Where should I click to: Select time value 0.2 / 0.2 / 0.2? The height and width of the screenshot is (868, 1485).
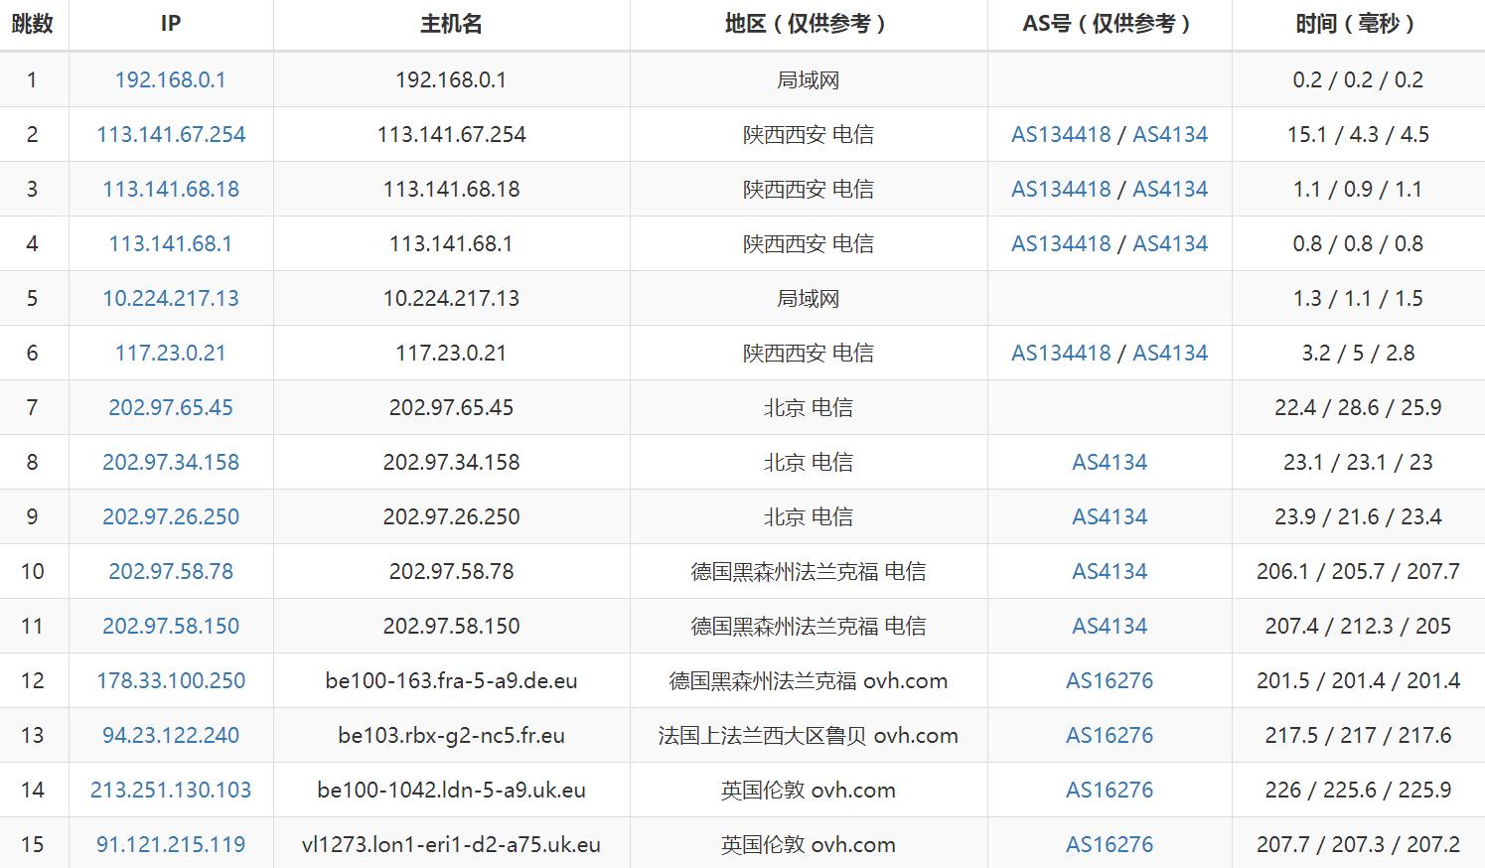(1358, 79)
